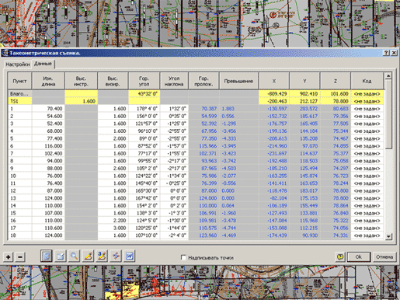The width and height of the screenshot is (400, 300).
Task: Click horizontal angle 121°57' 0" in row 3
Action: [144, 124]
